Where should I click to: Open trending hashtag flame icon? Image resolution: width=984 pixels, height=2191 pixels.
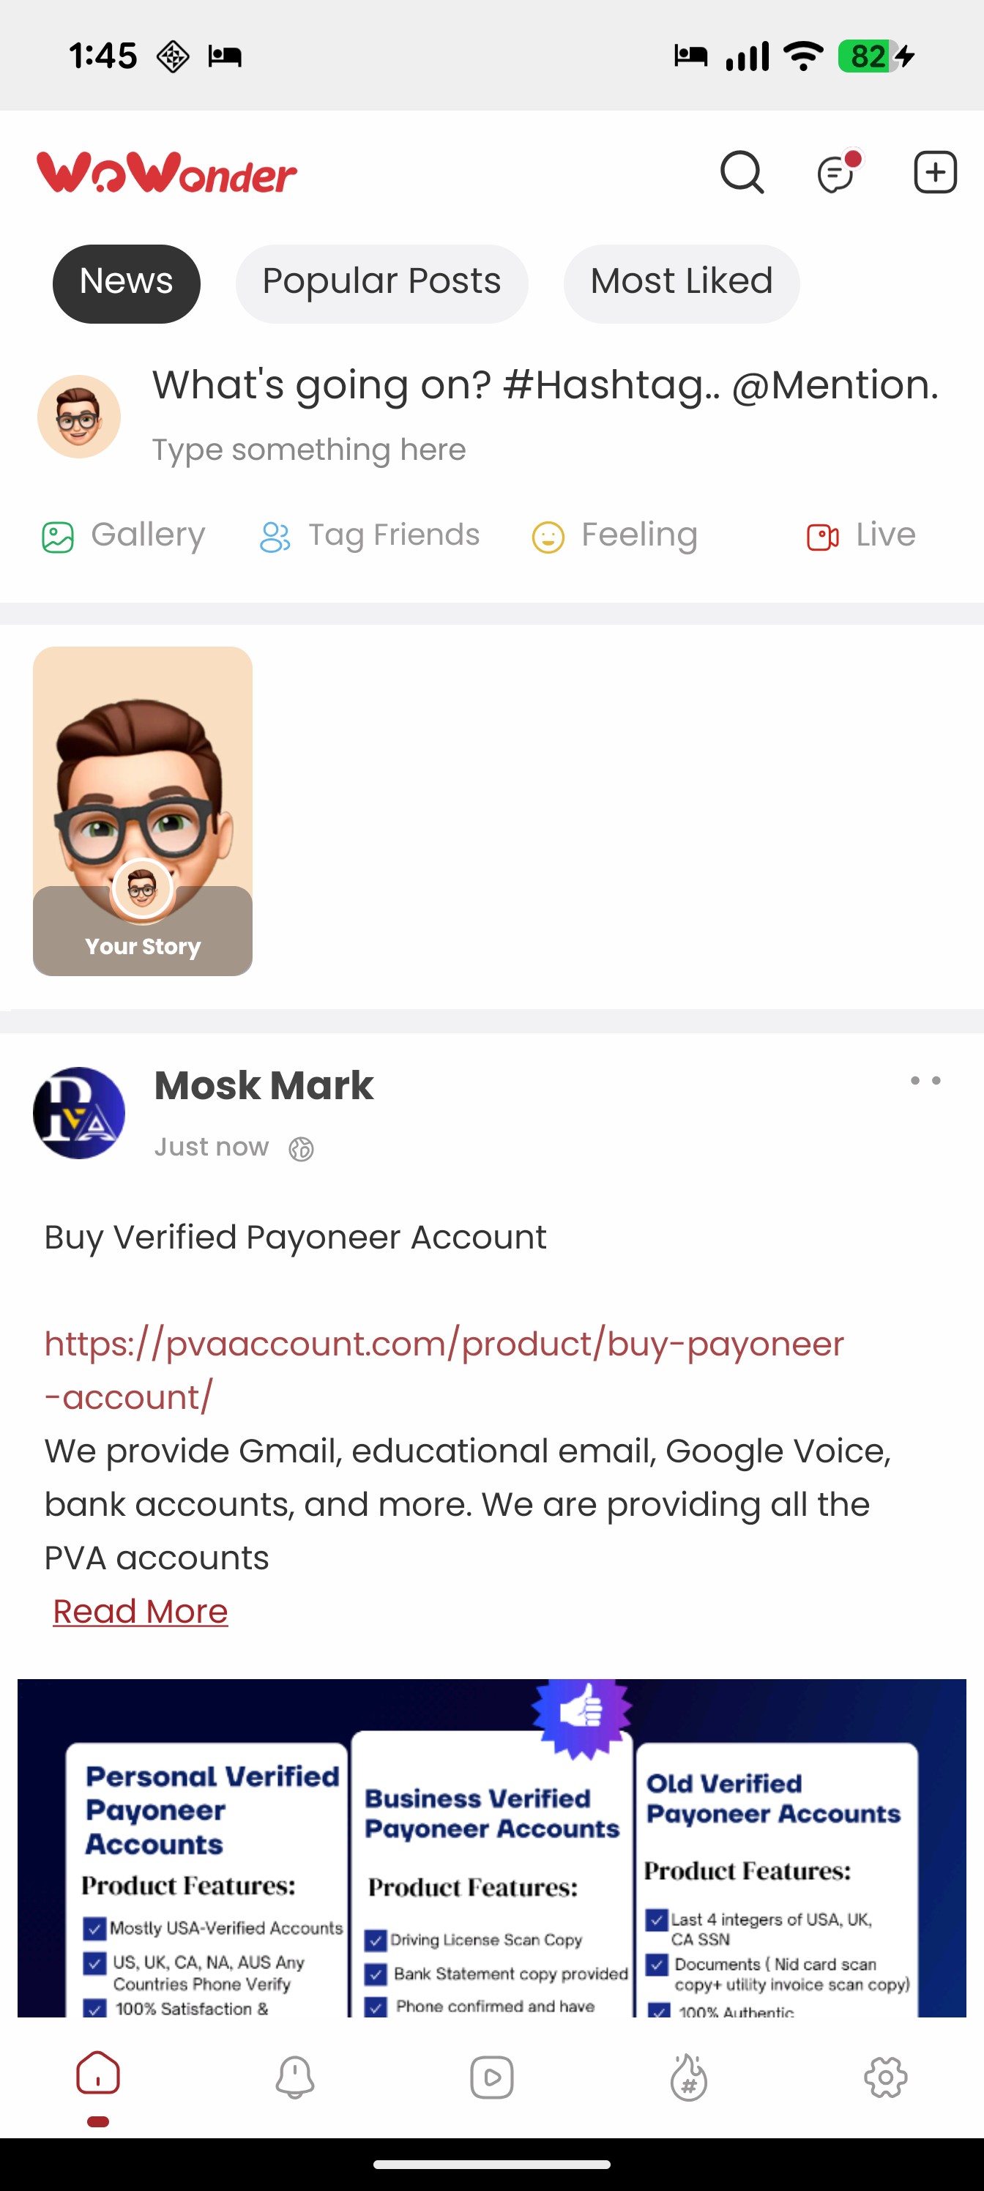tap(688, 2077)
